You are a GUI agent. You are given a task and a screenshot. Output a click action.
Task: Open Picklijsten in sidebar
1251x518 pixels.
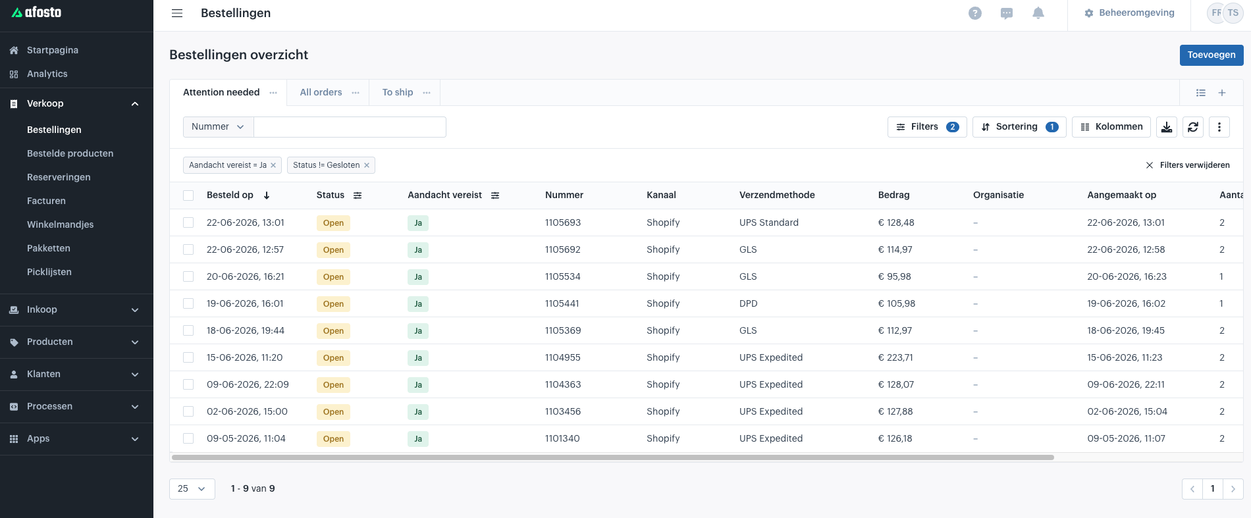[x=49, y=272]
